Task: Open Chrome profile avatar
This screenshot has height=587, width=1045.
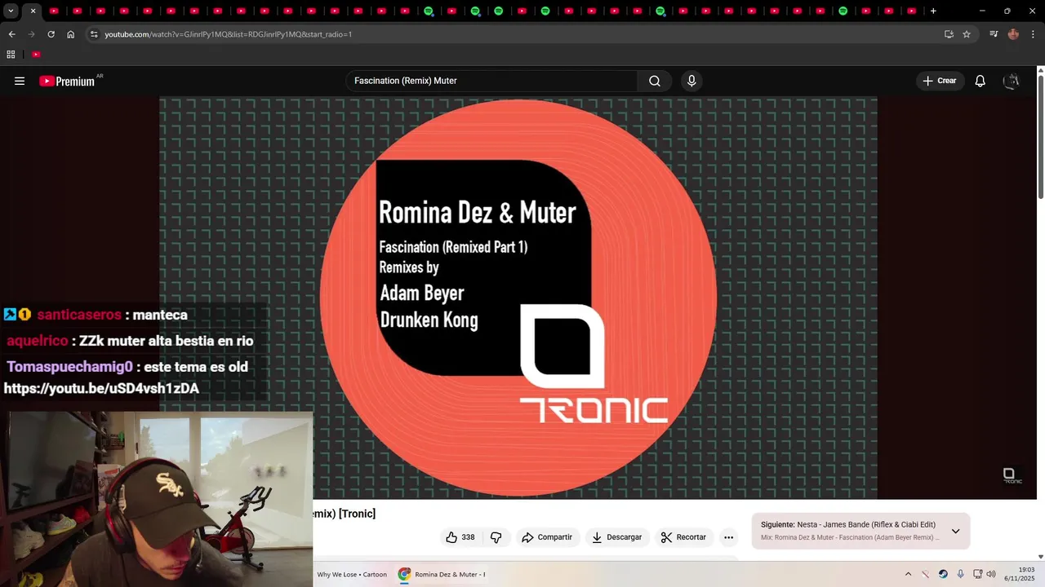Action: tap(1013, 34)
